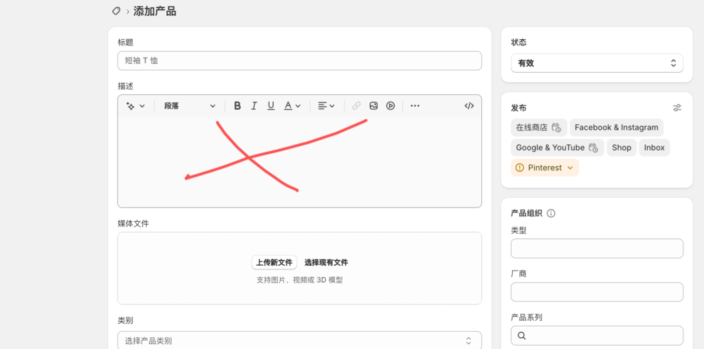Toggle underline formatting in description toolbar

point(271,106)
